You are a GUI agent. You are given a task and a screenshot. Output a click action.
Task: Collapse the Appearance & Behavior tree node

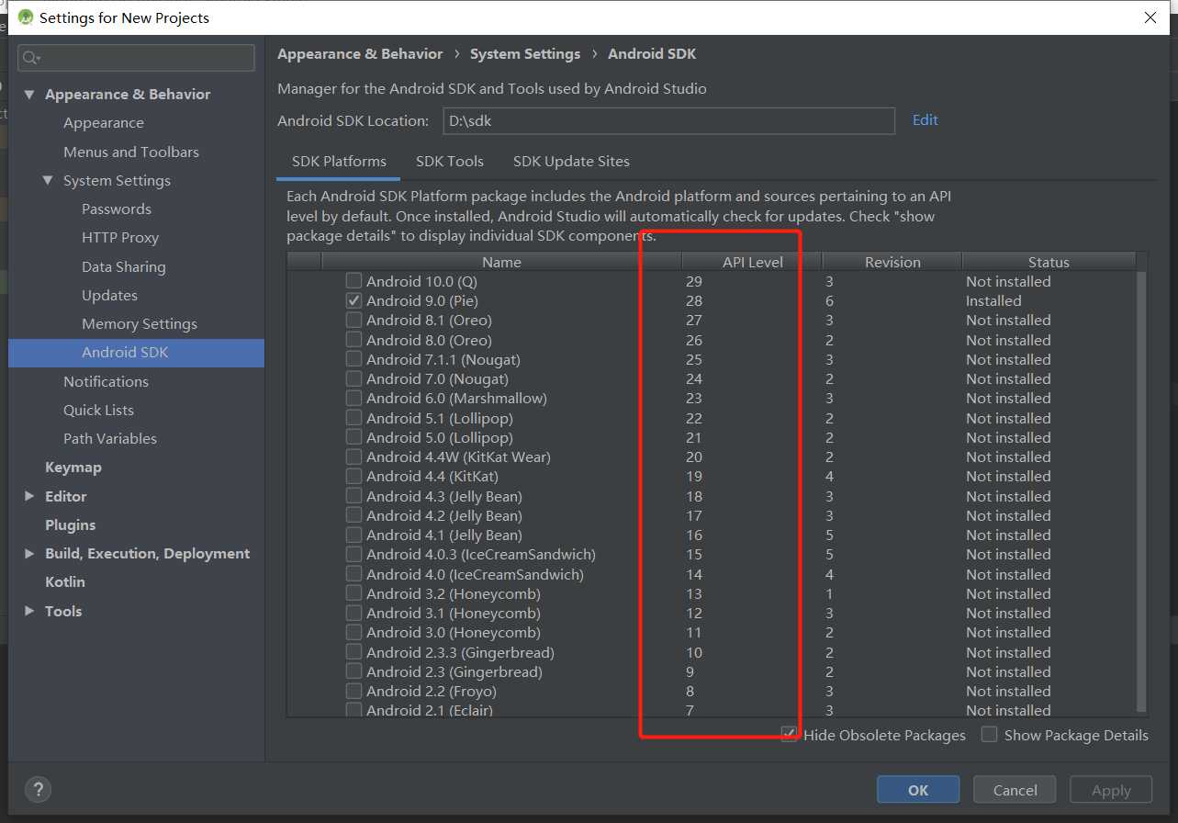click(x=29, y=95)
